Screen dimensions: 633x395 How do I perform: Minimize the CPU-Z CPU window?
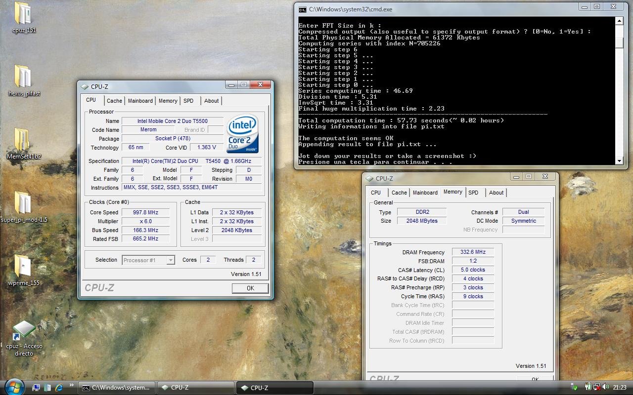click(231, 84)
